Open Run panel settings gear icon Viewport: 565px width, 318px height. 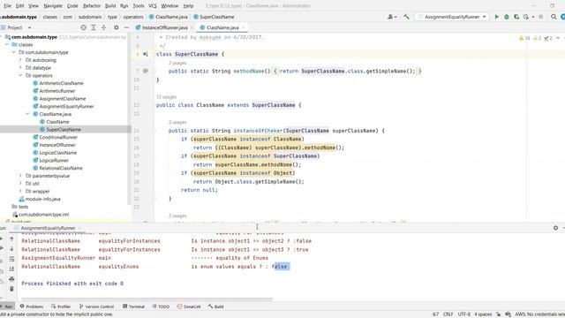pos(555,228)
